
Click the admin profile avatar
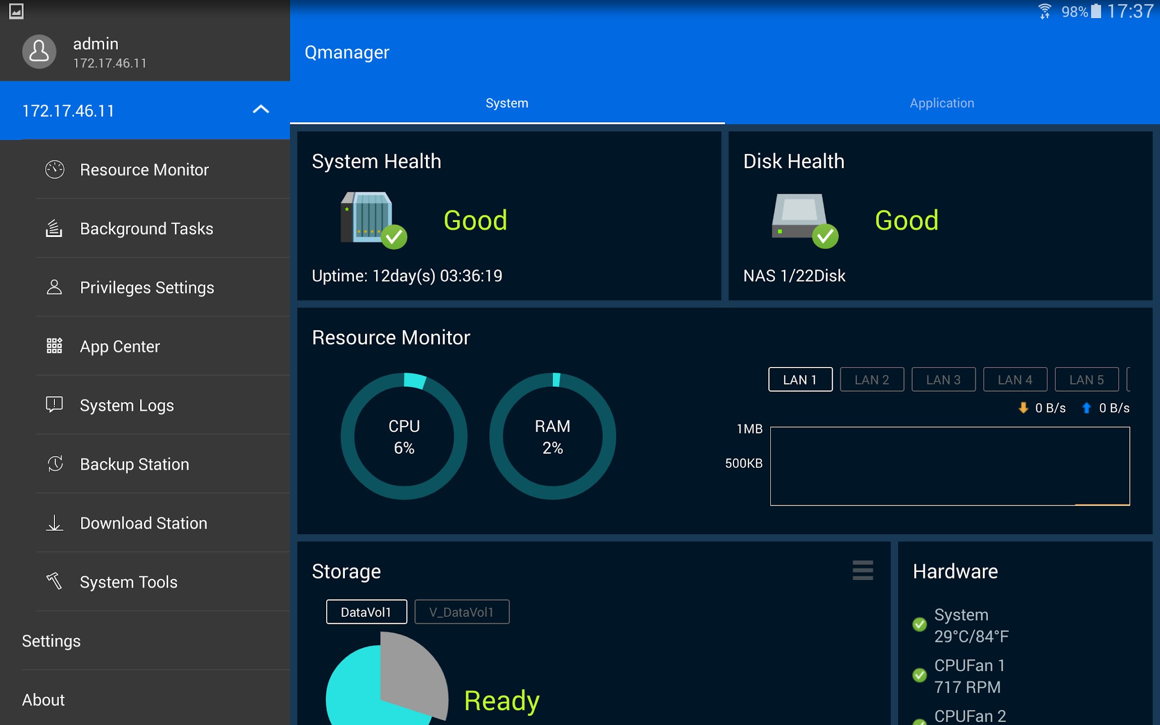[x=39, y=51]
